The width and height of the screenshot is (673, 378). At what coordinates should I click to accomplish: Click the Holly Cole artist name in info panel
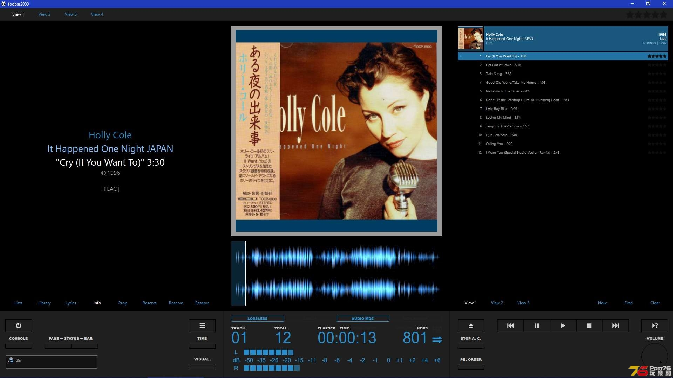[x=110, y=135]
